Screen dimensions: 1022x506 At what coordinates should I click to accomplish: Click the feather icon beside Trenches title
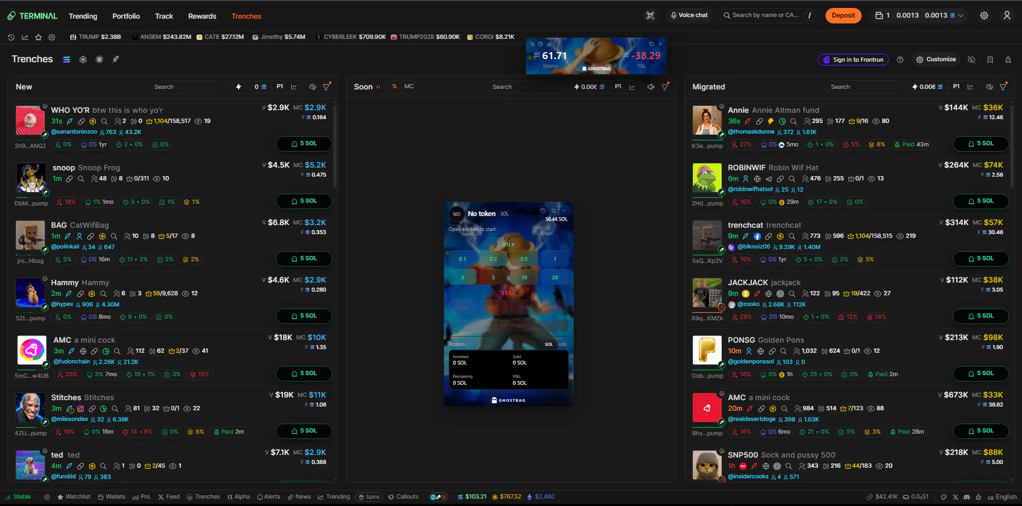pos(116,59)
